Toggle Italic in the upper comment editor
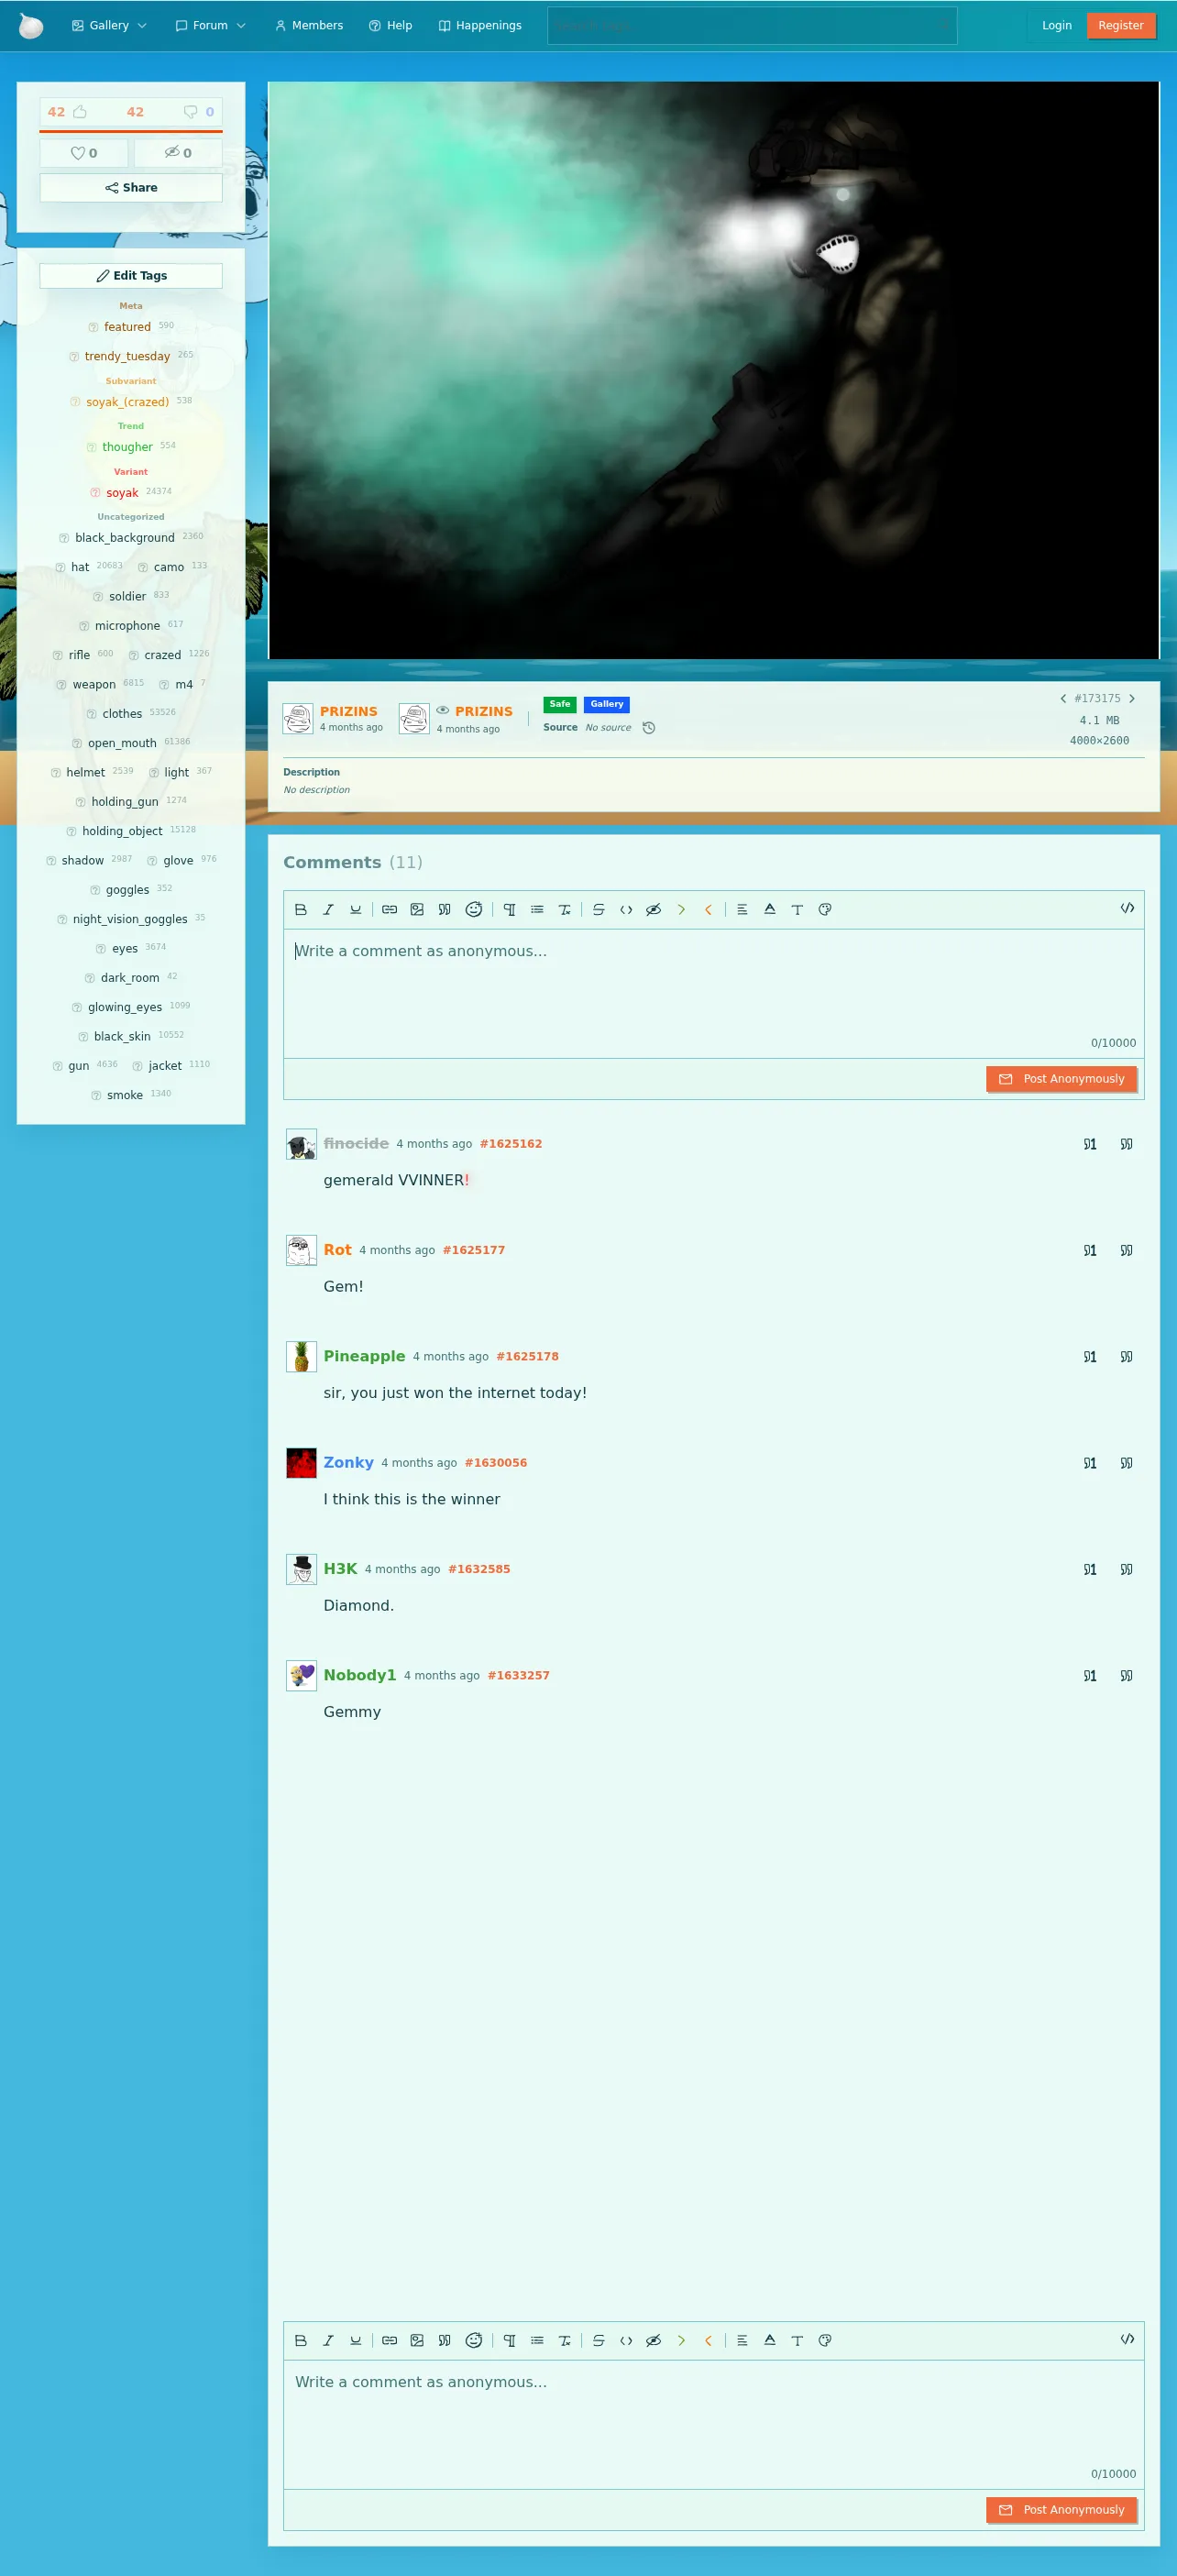The height and width of the screenshot is (2576, 1177). [x=328, y=910]
